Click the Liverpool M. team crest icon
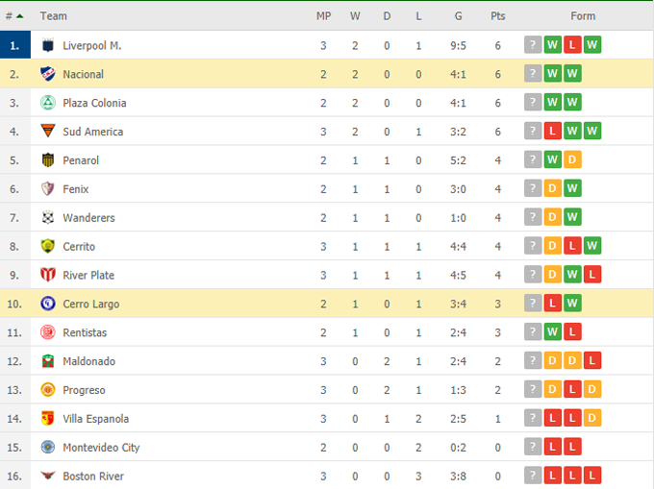This screenshot has width=654, height=489. (48, 45)
